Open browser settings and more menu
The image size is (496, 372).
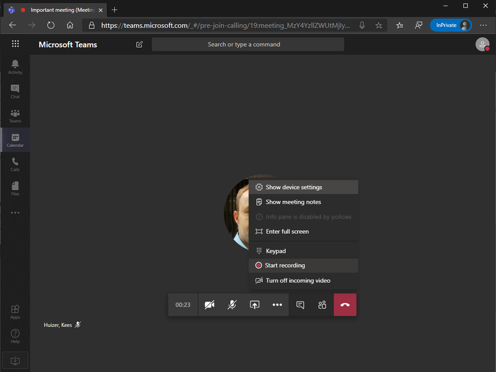483,25
